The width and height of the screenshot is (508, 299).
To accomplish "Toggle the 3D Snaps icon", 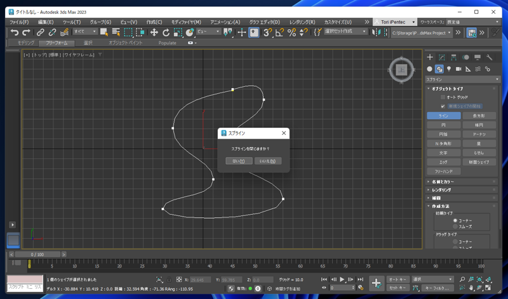I will (267, 32).
